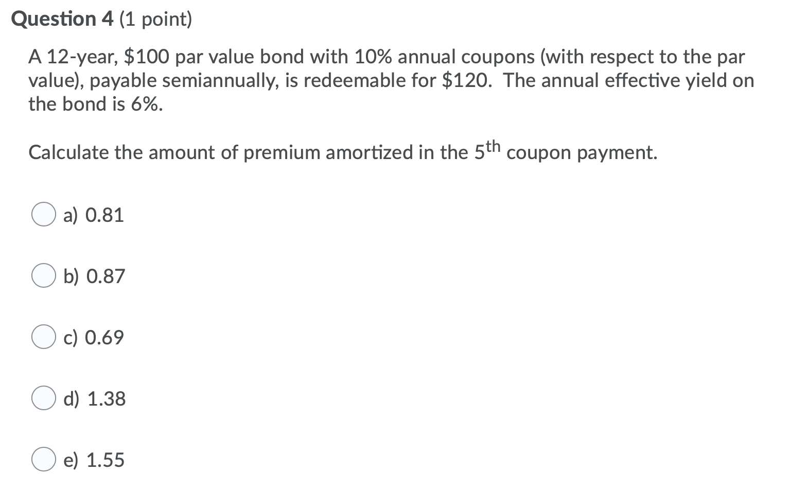Image resolution: width=807 pixels, height=489 pixels.
Task: Click the radio circle beside 1.38
Action: (44, 398)
